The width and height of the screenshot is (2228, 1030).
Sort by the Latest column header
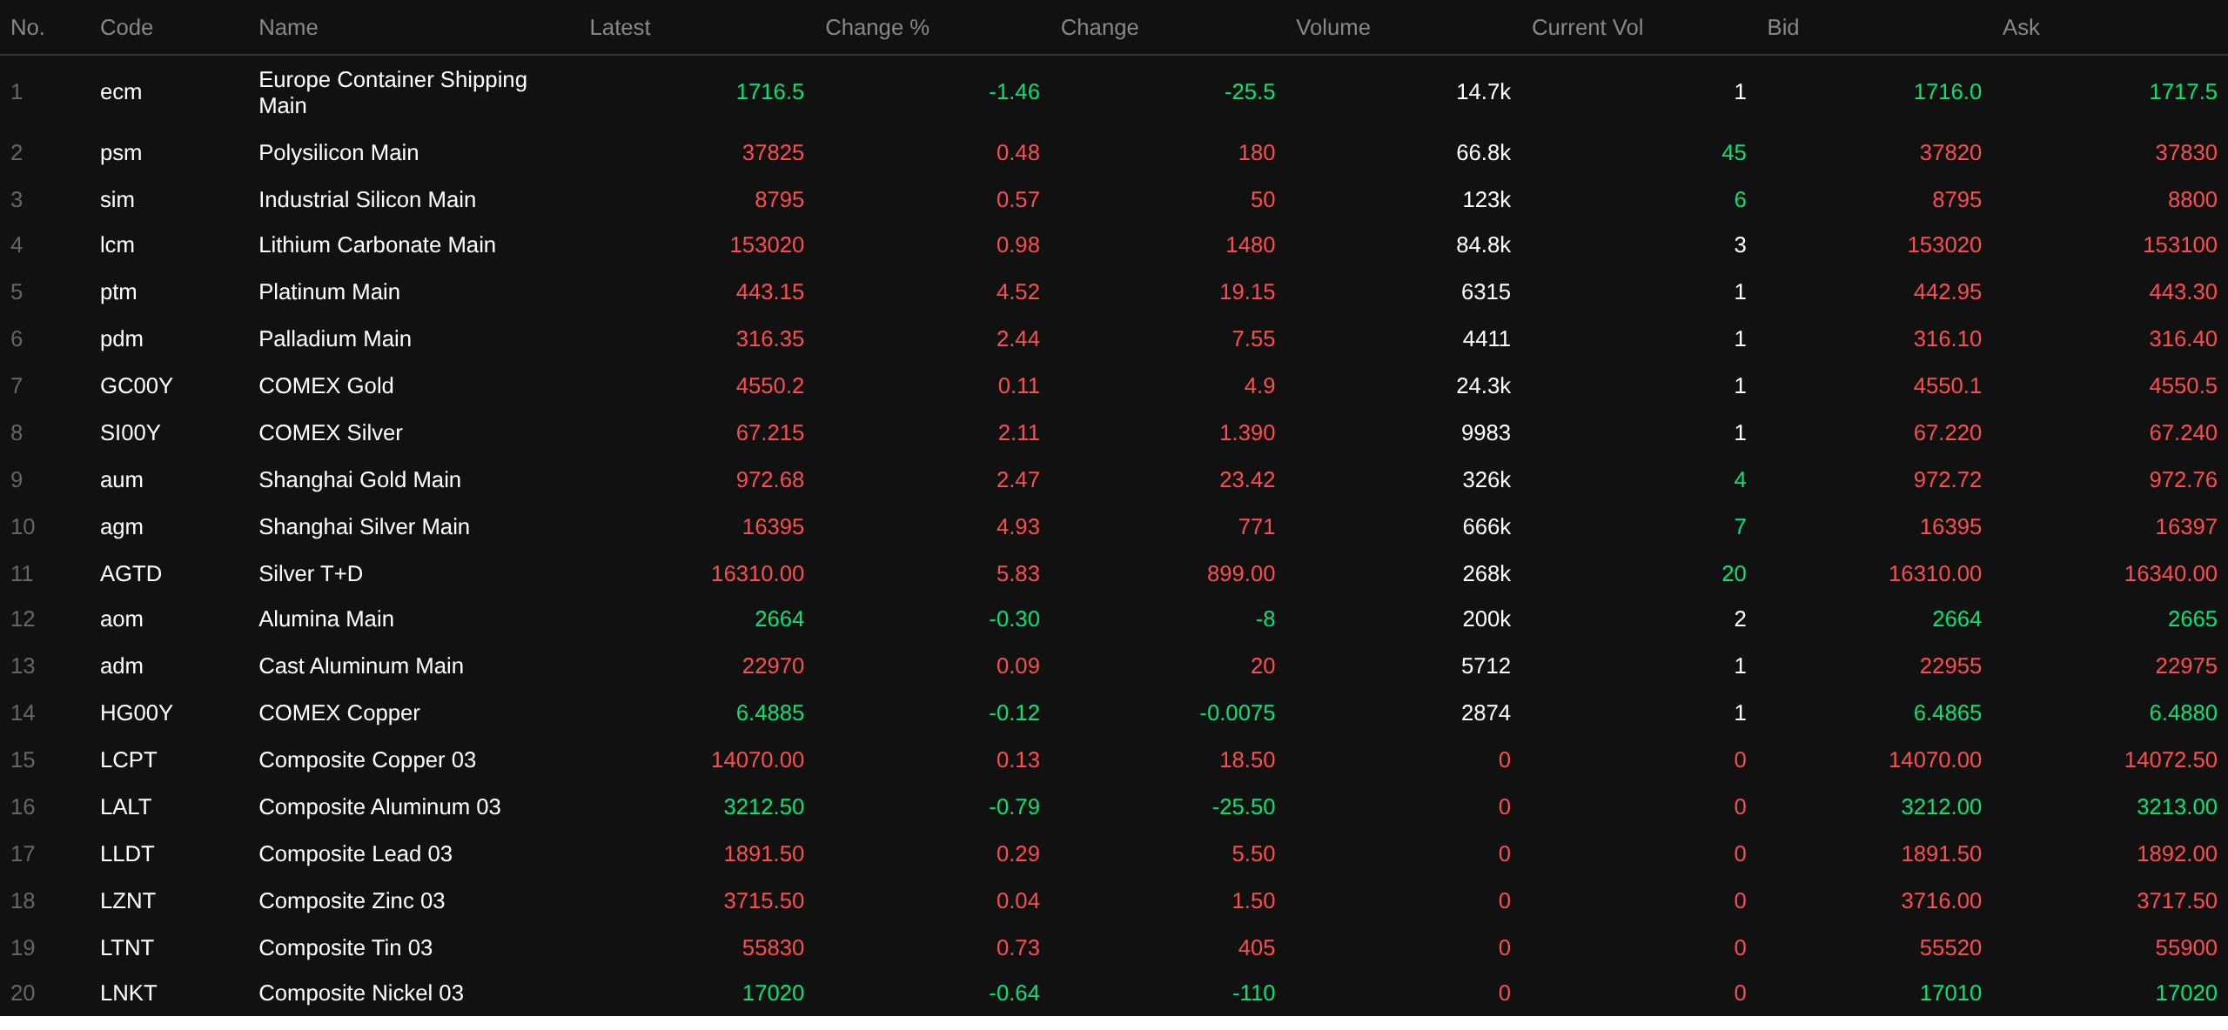click(620, 28)
